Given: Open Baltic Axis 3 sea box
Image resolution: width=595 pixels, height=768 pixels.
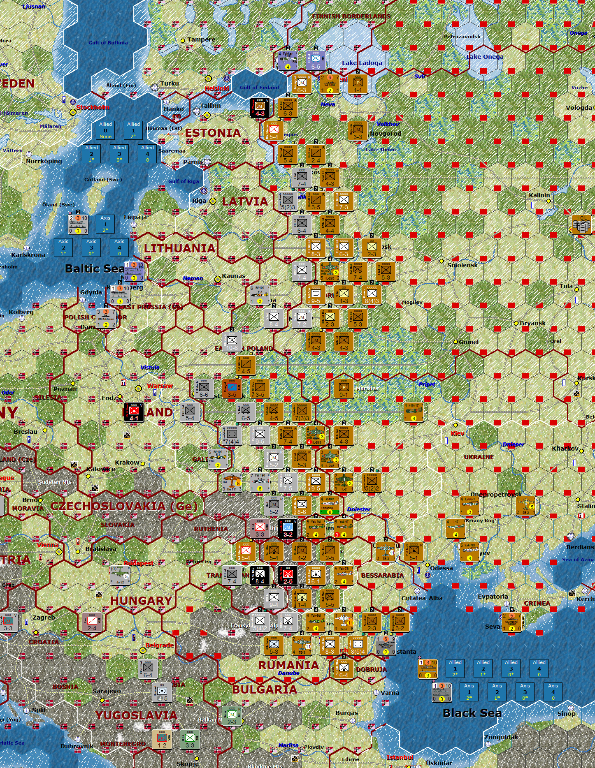Looking at the screenshot, I should tap(91, 248).
